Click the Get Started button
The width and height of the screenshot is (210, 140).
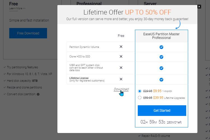162,111
